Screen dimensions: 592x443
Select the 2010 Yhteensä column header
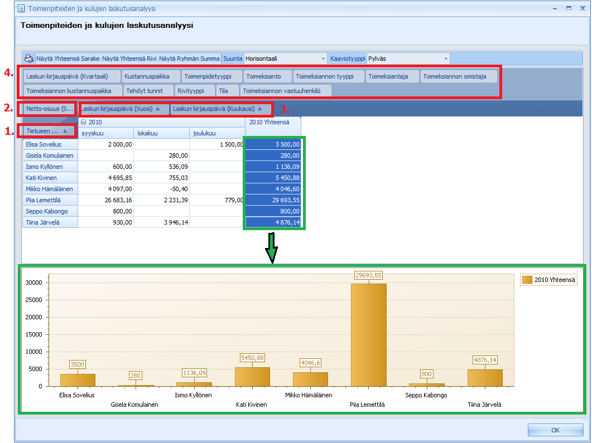click(273, 128)
